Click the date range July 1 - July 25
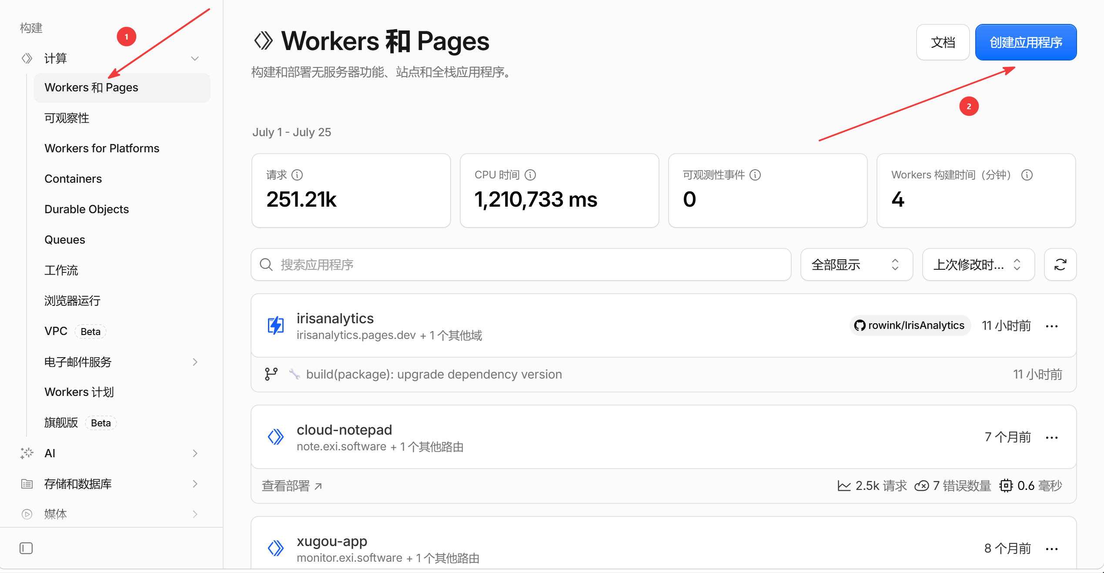The image size is (1104, 573). (x=292, y=132)
